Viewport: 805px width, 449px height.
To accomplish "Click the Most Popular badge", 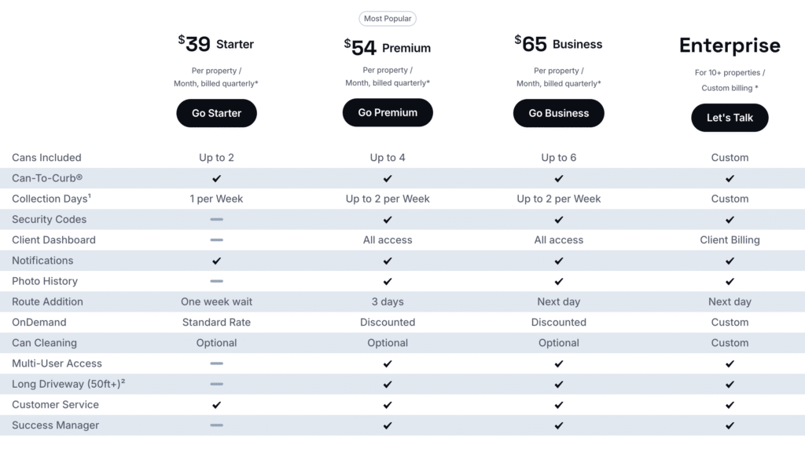I will [x=388, y=19].
